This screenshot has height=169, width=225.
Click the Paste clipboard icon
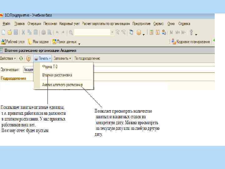click(36, 32)
